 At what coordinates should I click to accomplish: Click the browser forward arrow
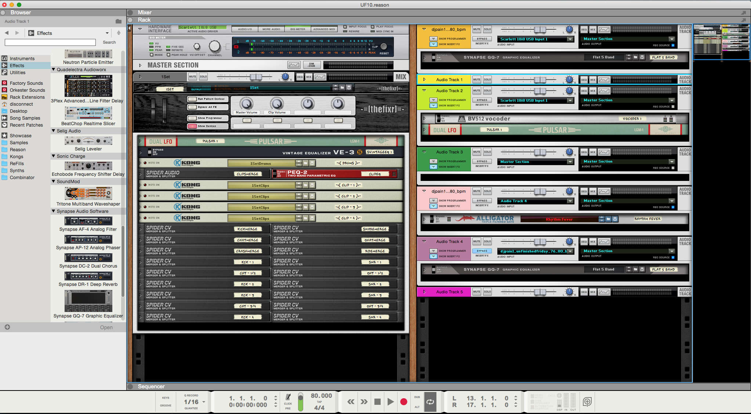point(17,33)
